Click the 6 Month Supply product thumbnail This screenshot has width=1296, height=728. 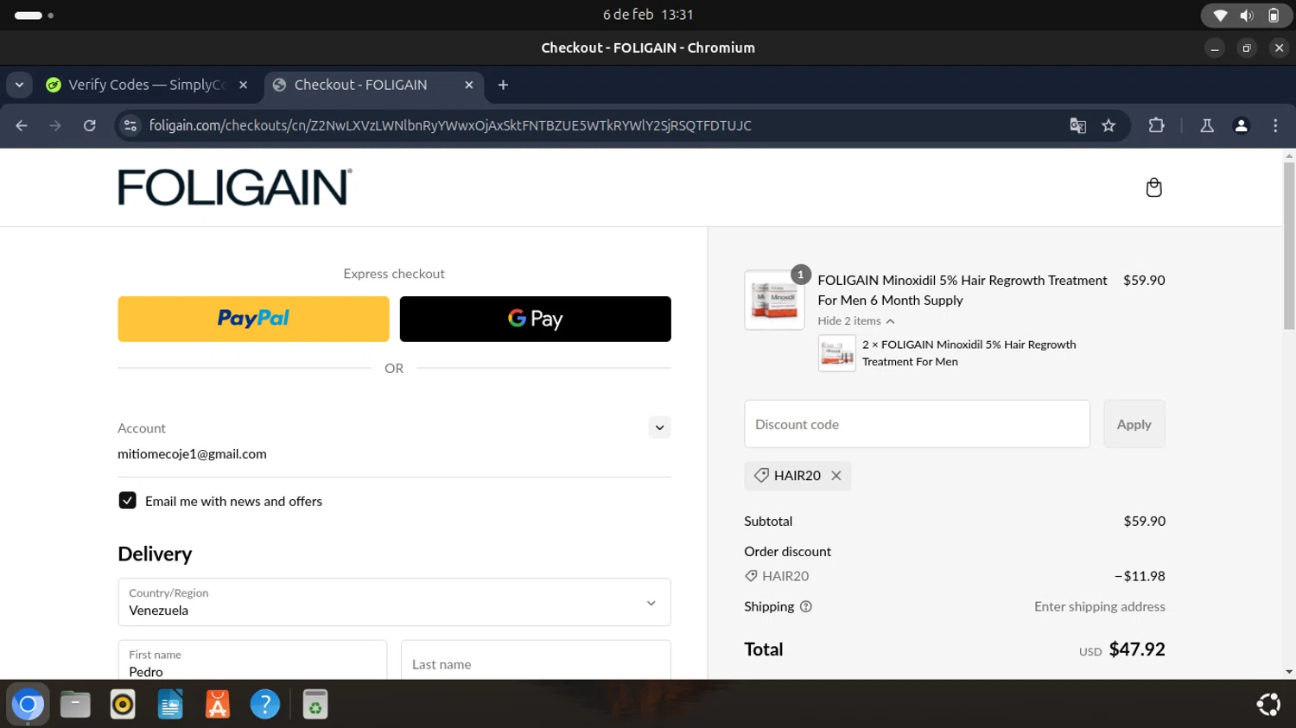pos(774,300)
